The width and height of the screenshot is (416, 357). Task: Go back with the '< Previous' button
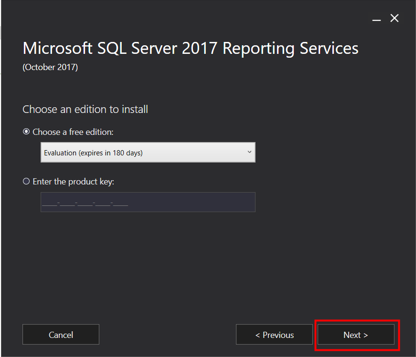[x=274, y=335]
